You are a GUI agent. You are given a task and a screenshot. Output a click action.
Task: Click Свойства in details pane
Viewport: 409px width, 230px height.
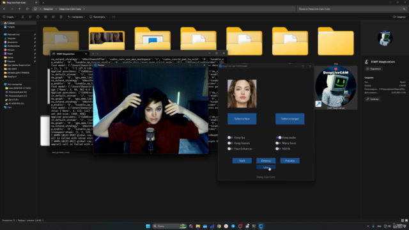coord(372,99)
